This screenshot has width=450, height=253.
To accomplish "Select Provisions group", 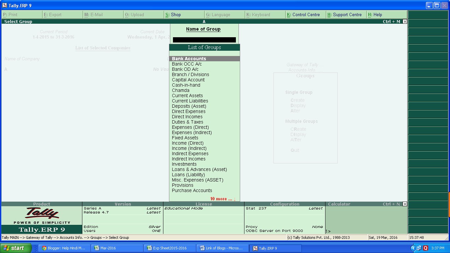I will click(205, 185).
